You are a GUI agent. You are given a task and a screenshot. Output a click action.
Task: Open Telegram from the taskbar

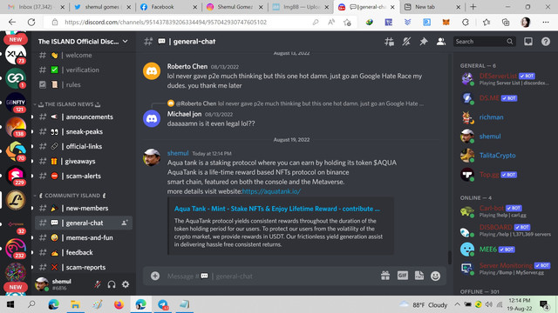coord(163,304)
